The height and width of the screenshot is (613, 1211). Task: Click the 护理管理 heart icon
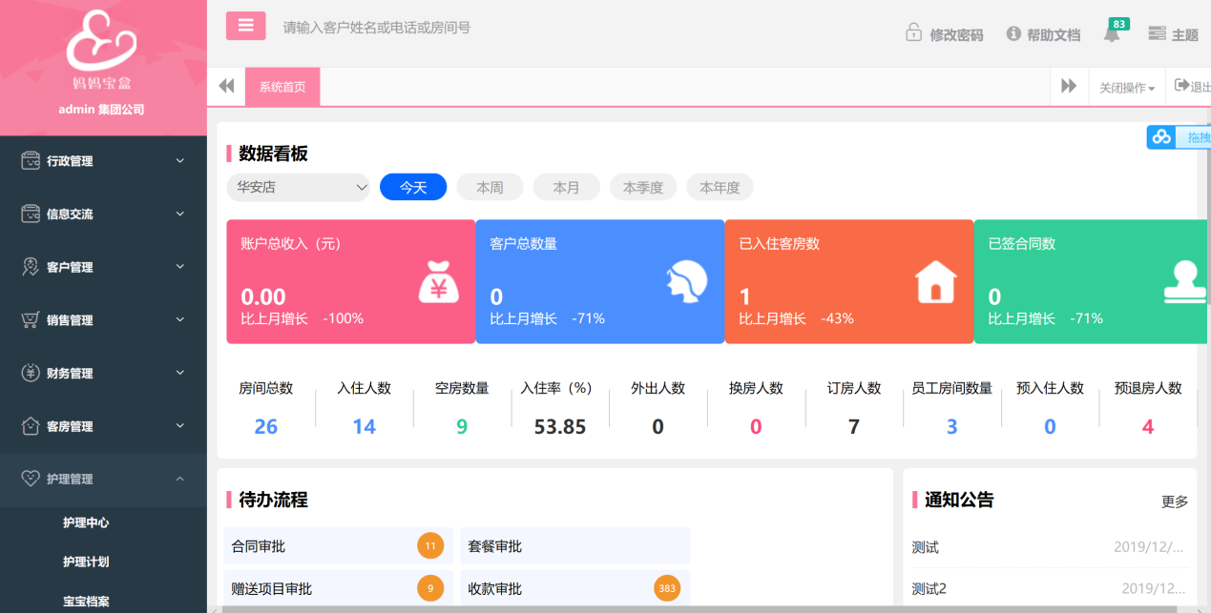point(31,479)
